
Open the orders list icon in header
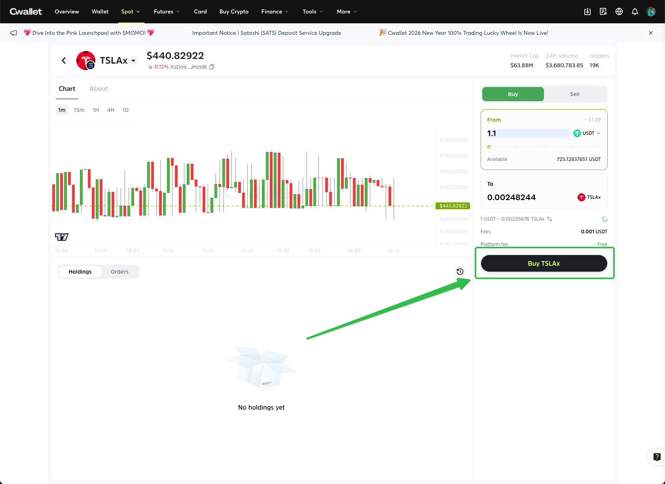(x=603, y=11)
